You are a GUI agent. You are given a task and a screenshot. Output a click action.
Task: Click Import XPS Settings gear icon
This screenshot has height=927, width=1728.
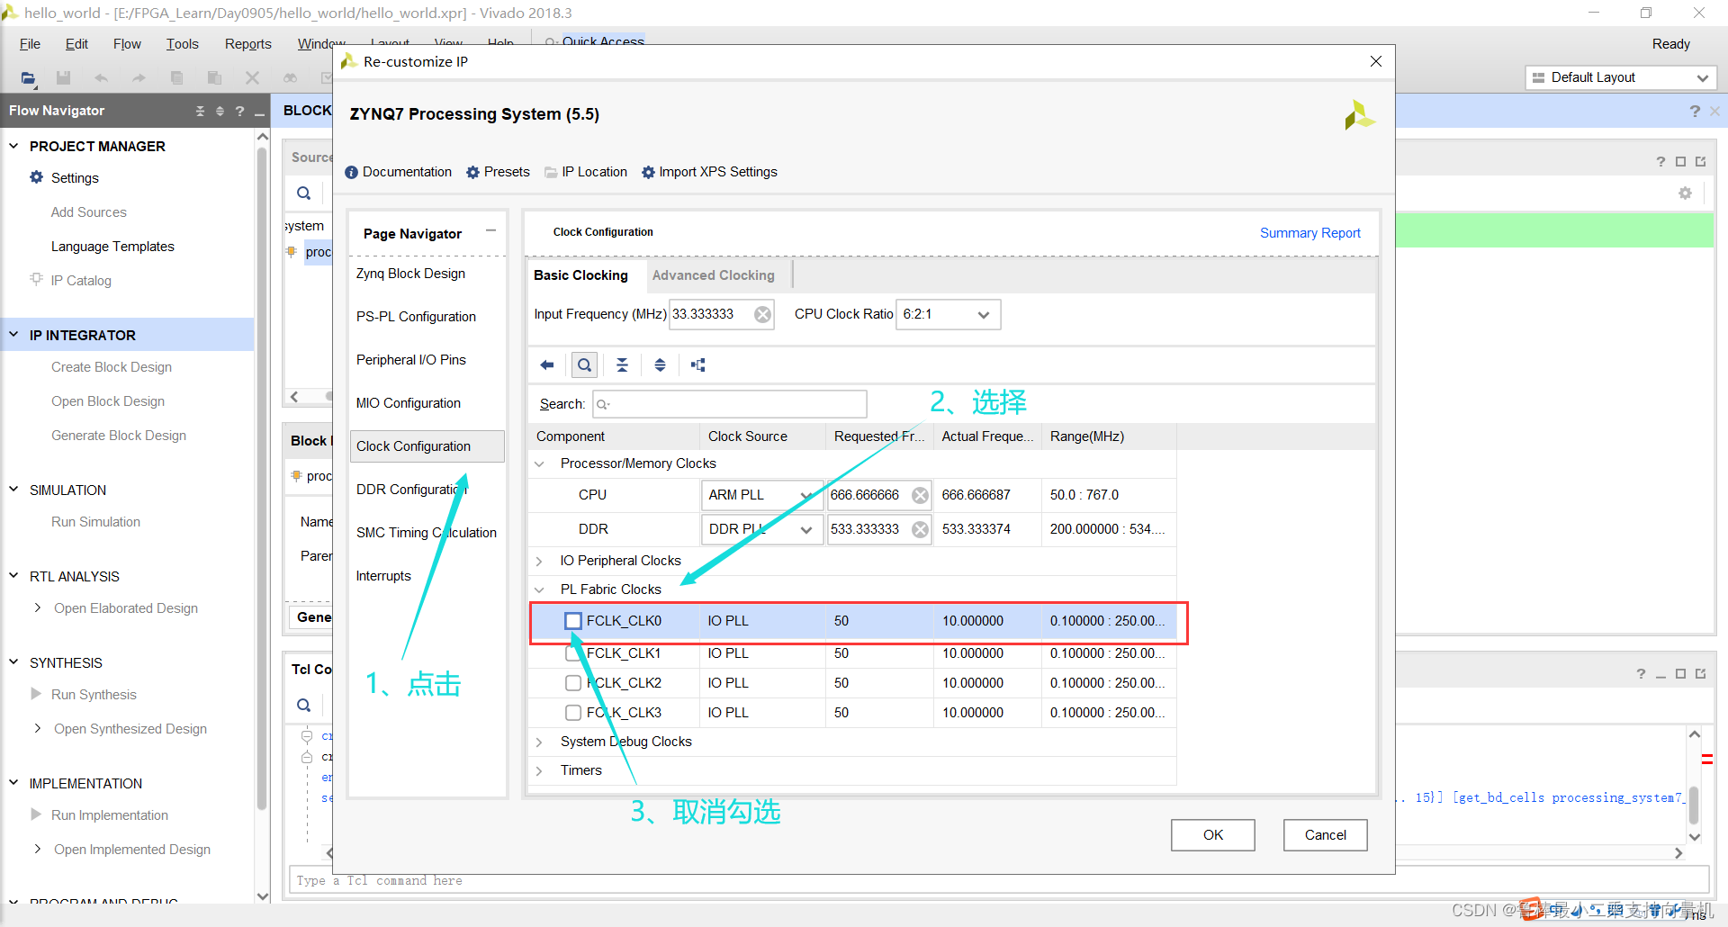[x=648, y=172]
